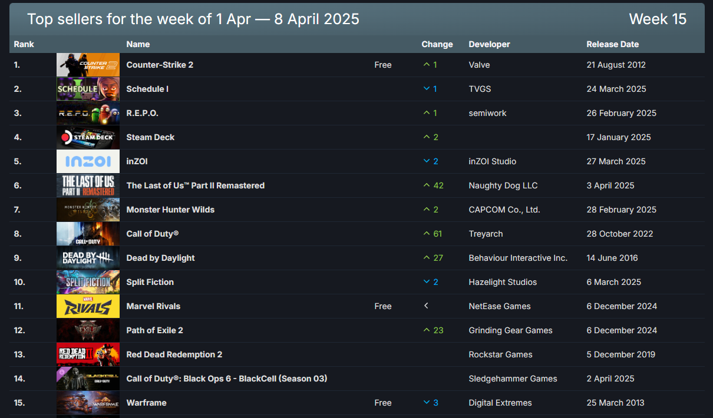This screenshot has height=418, width=713.
Task: Click the release date 14 June 2016
Action: click(612, 258)
